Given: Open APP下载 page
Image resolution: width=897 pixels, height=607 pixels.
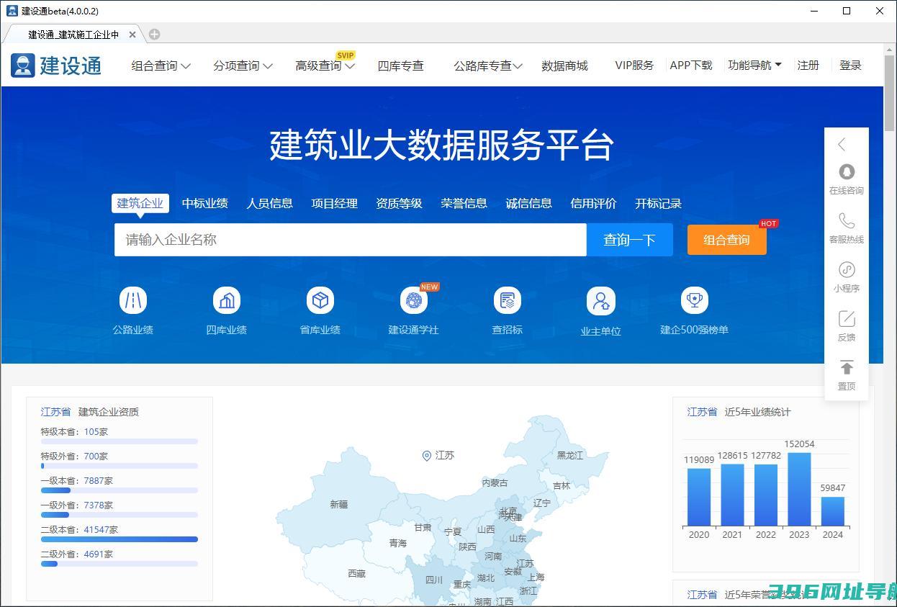Looking at the screenshot, I should pos(690,65).
